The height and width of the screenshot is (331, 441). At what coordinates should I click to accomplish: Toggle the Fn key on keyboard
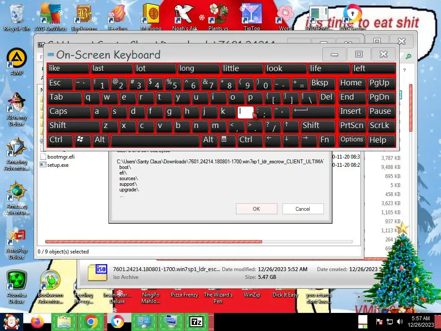(327, 140)
